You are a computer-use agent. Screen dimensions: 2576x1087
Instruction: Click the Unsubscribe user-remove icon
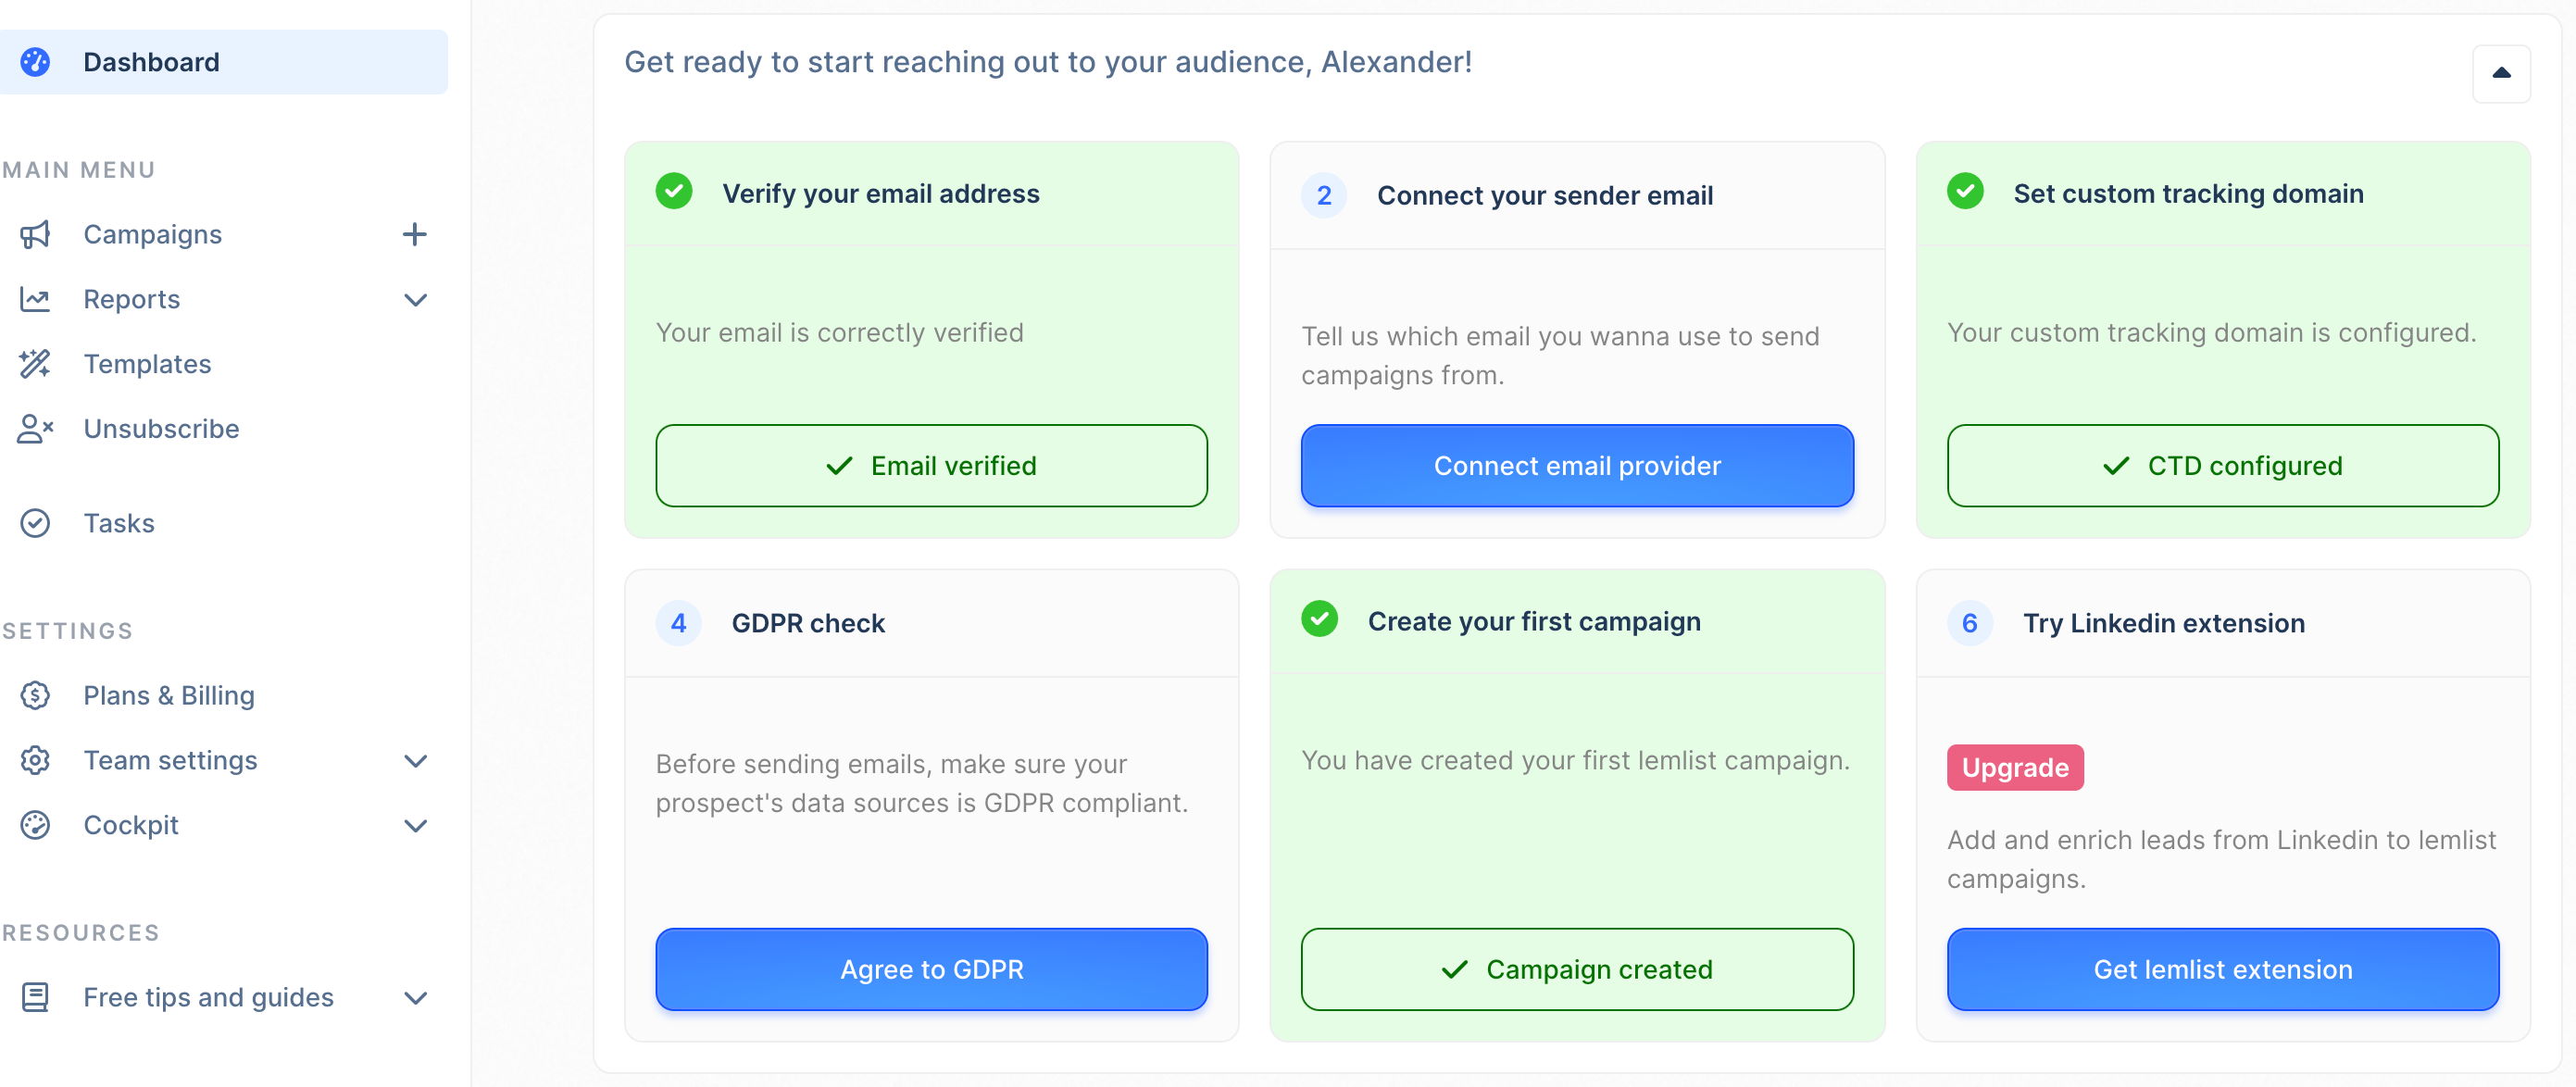tap(35, 429)
